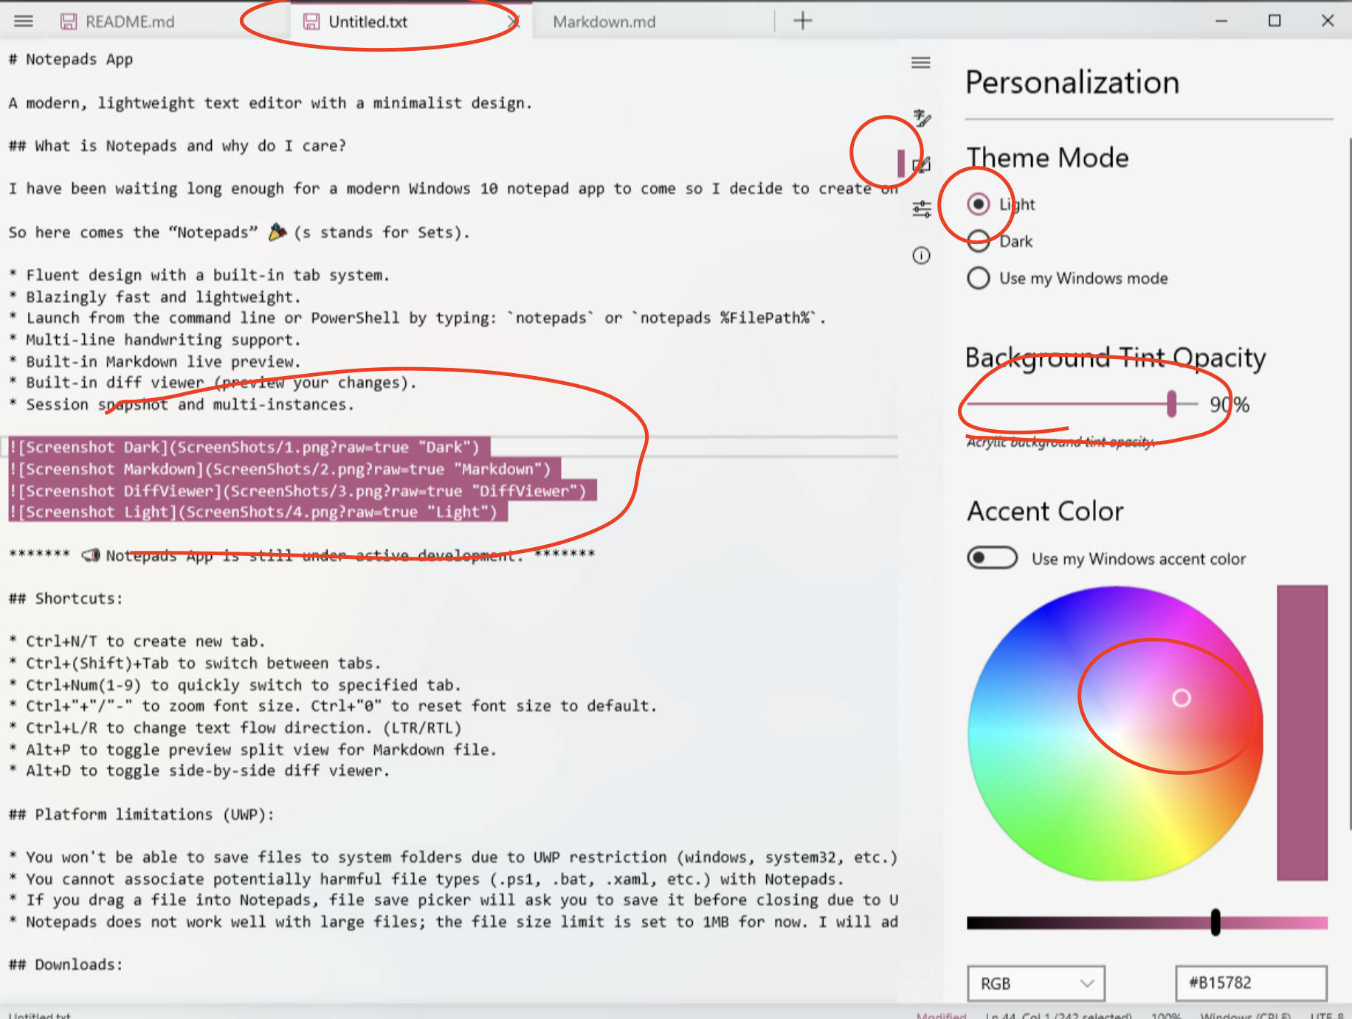Image resolution: width=1352 pixels, height=1019 pixels.
Task: Click the '# Notepads App' heading line
Action: pos(71,60)
